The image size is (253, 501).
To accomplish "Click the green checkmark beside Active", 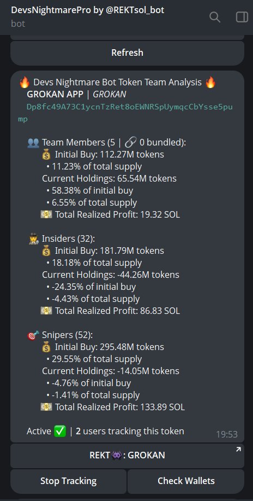I will pyautogui.click(x=60, y=432).
